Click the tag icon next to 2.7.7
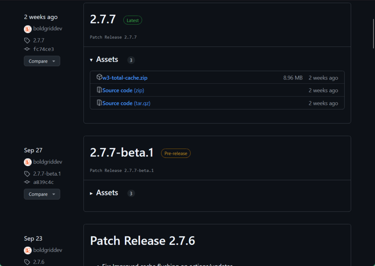Viewport: 375px width, 266px height. point(27,41)
